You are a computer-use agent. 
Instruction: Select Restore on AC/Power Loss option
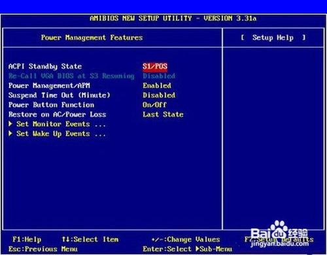58,114
